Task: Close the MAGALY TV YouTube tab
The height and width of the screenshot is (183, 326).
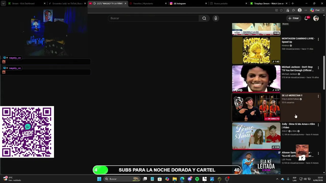Action: pyautogui.click(x=125, y=4)
